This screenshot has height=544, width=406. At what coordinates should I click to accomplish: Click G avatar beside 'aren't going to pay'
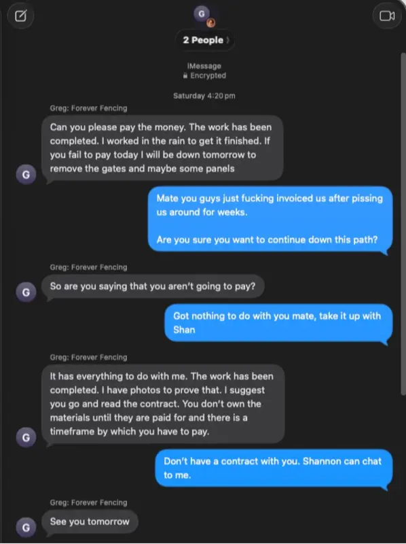tap(26, 292)
